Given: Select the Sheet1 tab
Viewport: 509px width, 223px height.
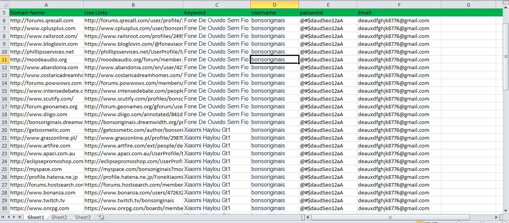Looking at the screenshot, I should click(36, 217).
